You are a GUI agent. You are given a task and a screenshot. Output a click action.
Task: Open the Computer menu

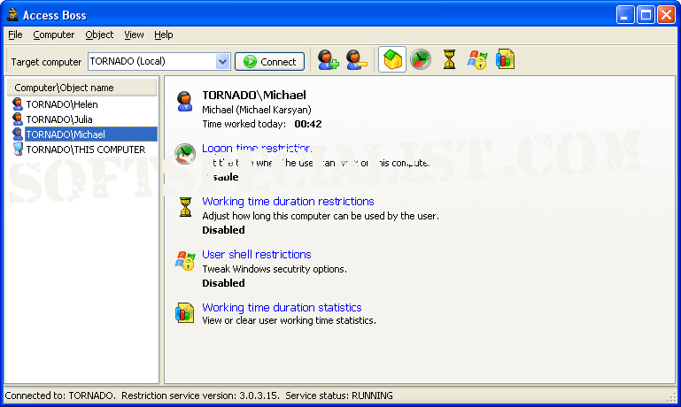tap(54, 35)
